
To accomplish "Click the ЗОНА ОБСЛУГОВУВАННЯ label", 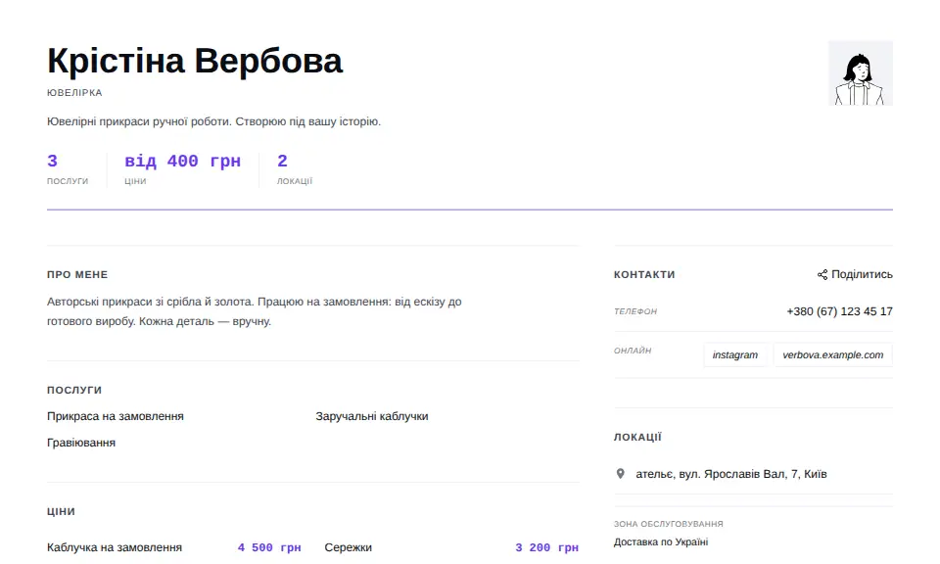I will (669, 523).
